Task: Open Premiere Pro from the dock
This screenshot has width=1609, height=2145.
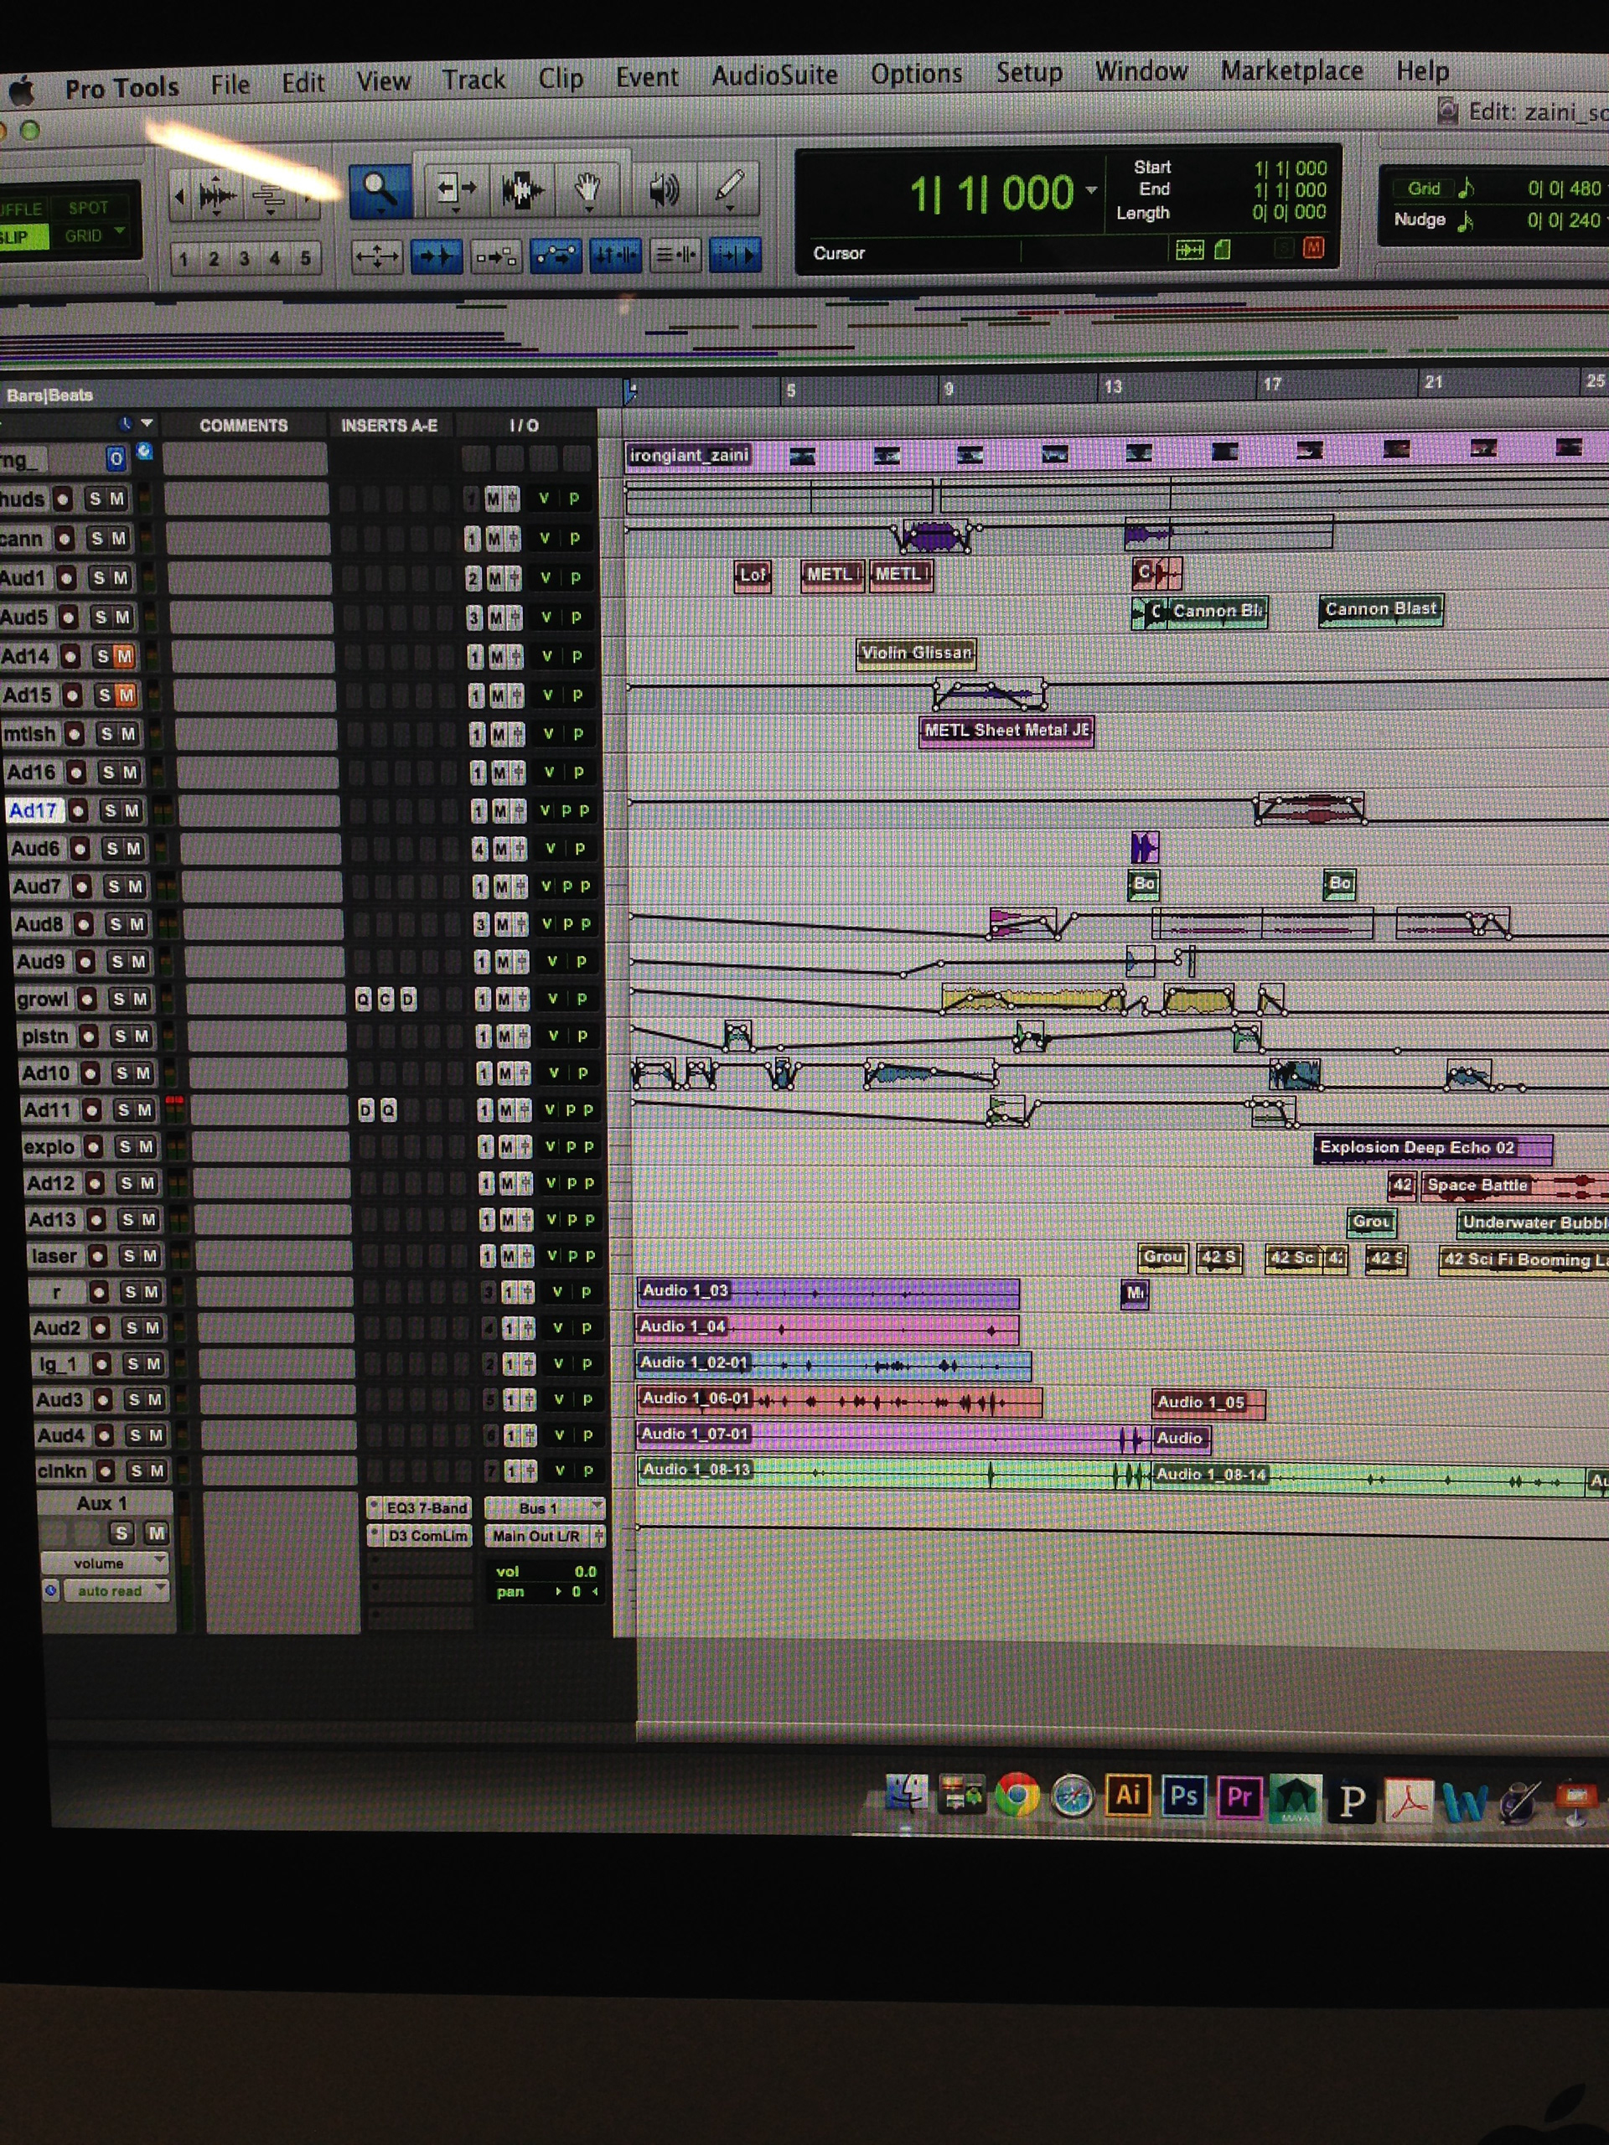Action: coord(1239,1798)
